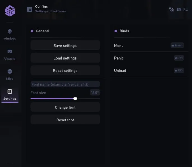Change the Panic keybind F11

(x=179, y=58)
